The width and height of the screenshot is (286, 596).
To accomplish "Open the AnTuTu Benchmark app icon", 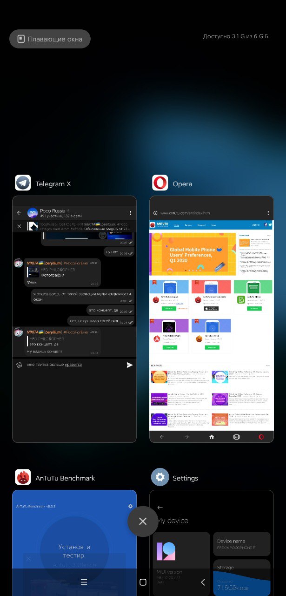I will click(x=23, y=477).
